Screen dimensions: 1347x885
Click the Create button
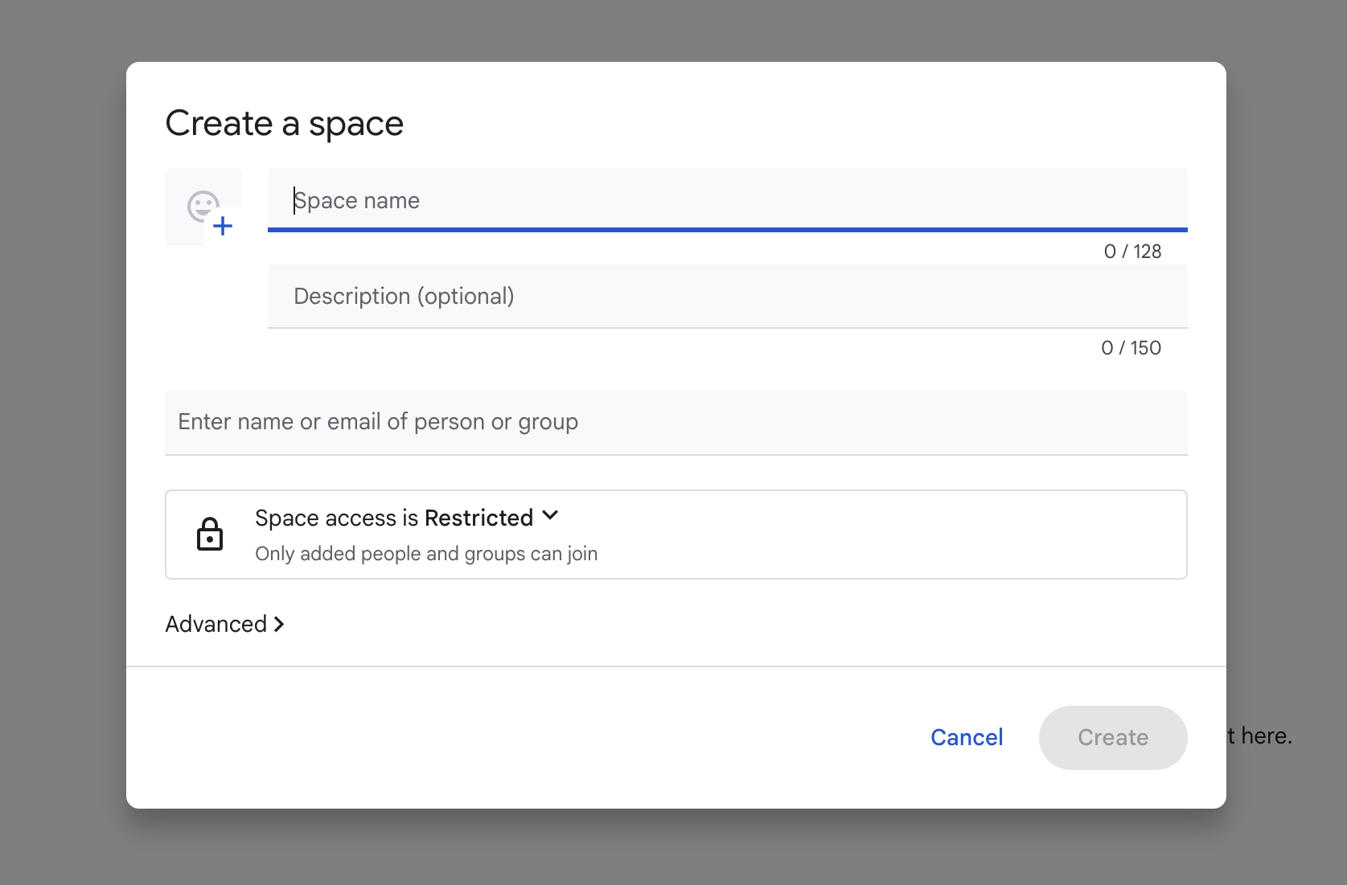[1112, 737]
